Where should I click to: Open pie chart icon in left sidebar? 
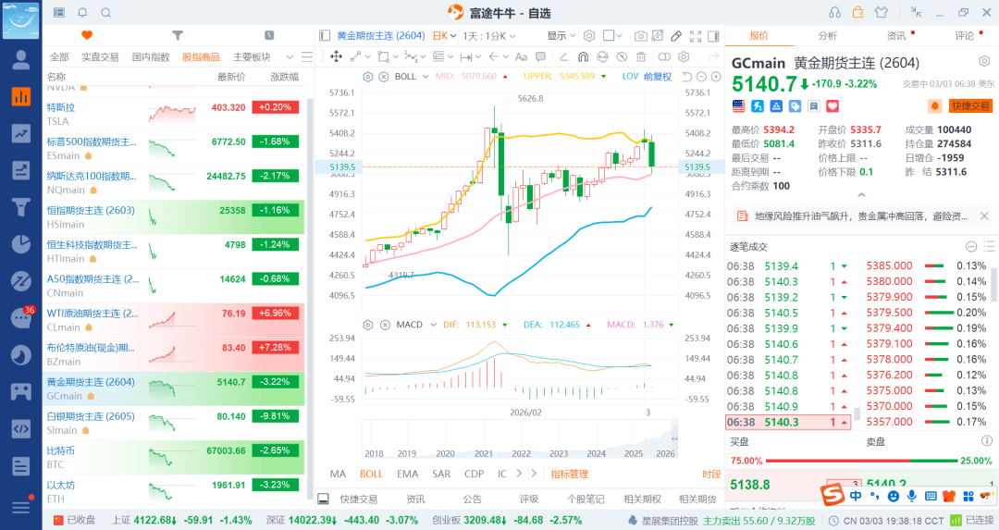(x=21, y=244)
